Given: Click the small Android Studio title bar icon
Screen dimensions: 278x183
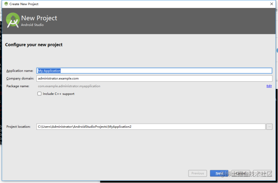Looking at the screenshot, I should coord(6,4).
